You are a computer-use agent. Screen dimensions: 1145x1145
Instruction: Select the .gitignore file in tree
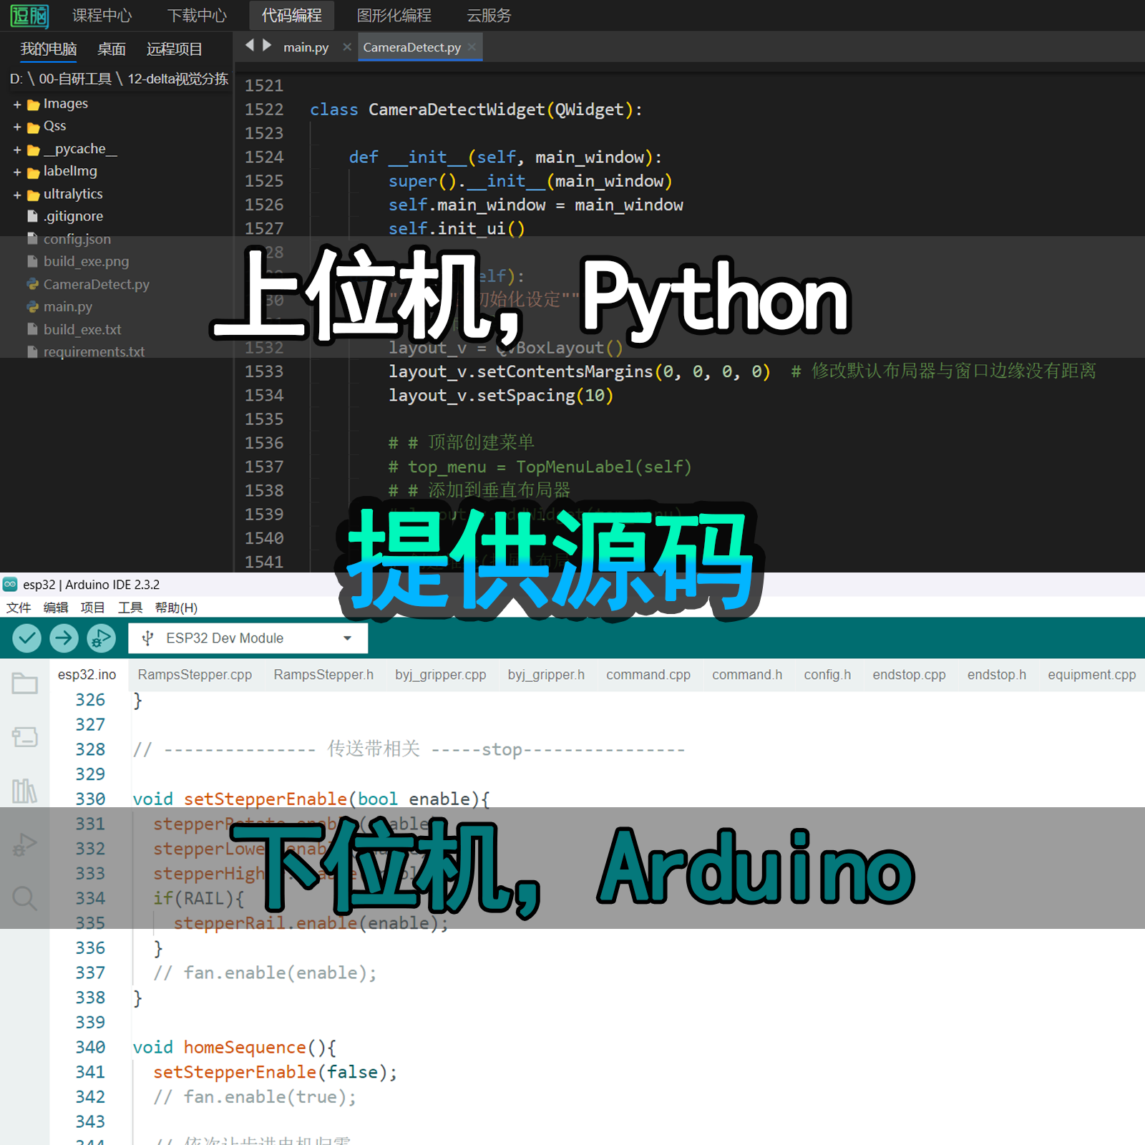click(73, 216)
